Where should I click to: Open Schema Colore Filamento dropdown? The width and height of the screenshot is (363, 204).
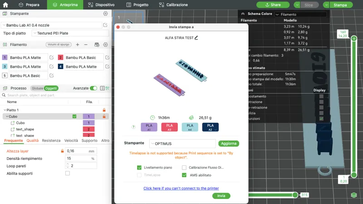click(x=300, y=15)
